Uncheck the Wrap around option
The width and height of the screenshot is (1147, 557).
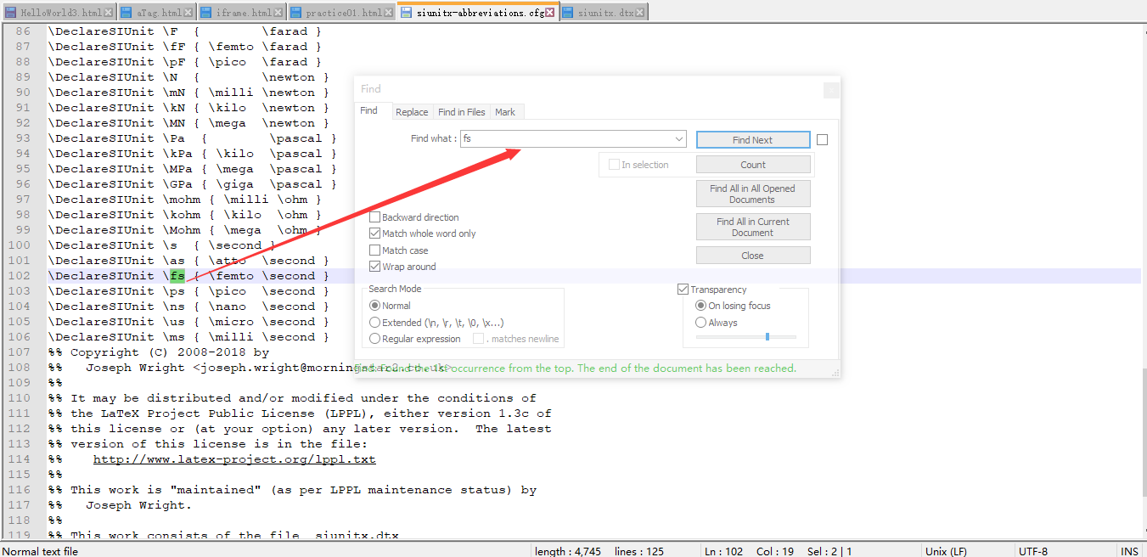coord(374,266)
